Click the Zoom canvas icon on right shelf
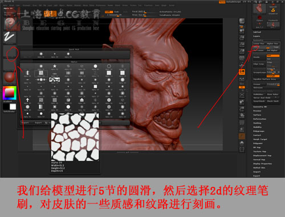 tap(242, 37)
